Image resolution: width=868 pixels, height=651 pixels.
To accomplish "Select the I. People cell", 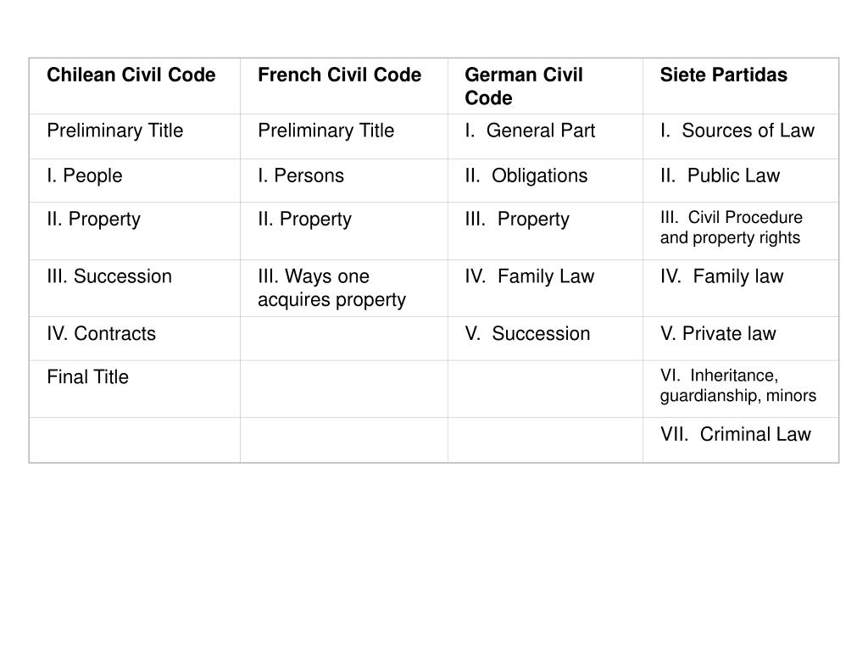I will [x=135, y=181].
